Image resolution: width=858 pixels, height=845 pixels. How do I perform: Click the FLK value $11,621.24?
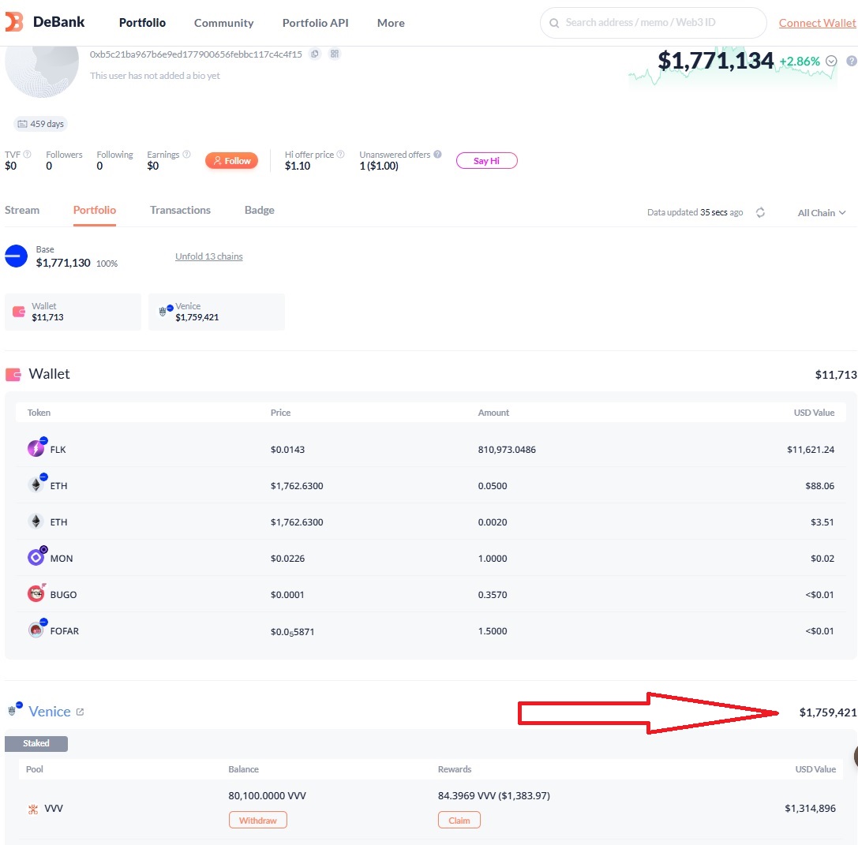pyautogui.click(x=811, y=450)
